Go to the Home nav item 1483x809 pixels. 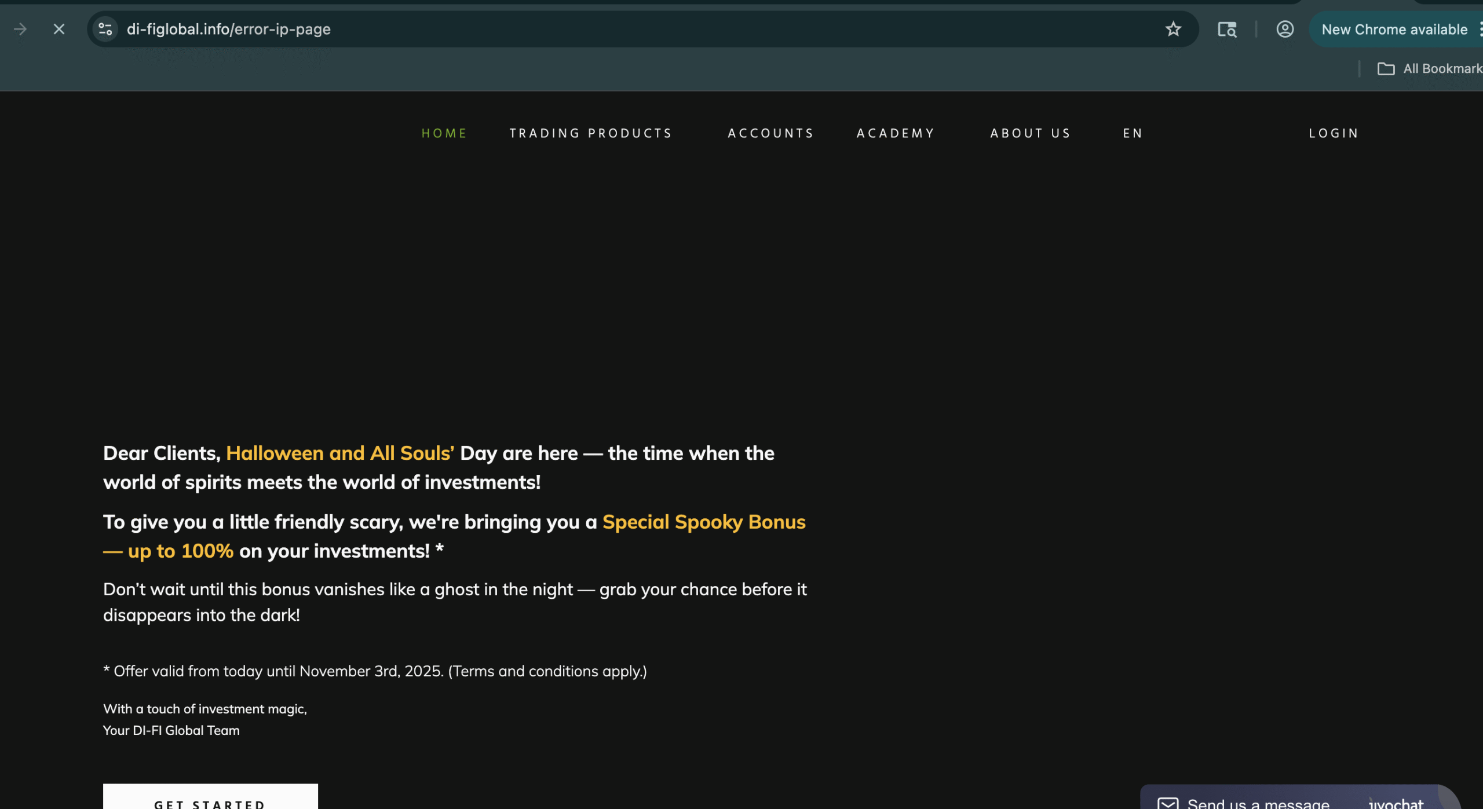click(x=444, y=133)
